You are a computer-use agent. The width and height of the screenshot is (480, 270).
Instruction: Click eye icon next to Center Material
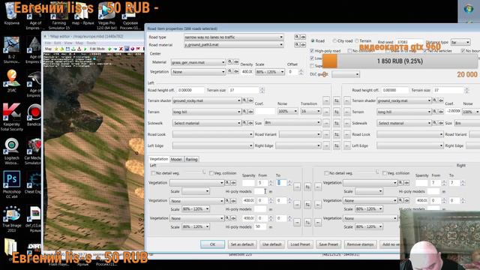point(236,62)
